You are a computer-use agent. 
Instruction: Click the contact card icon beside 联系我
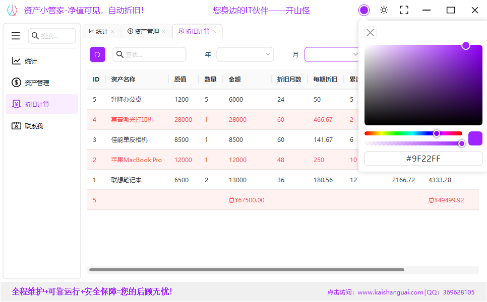point(16,125)
